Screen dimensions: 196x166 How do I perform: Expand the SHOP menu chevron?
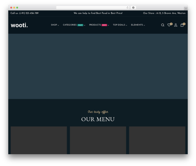pyautogui.click(x=58, y=25)
